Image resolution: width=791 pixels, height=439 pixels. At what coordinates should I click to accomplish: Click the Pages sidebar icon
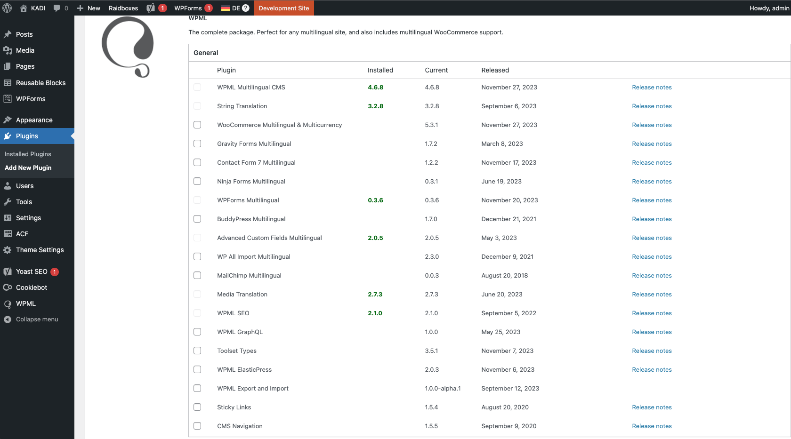coord(8,66)
